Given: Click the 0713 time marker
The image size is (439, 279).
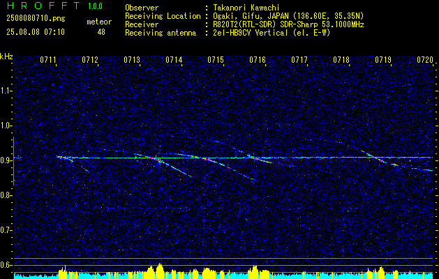Looking at the screenshot, I should (132, 60).
